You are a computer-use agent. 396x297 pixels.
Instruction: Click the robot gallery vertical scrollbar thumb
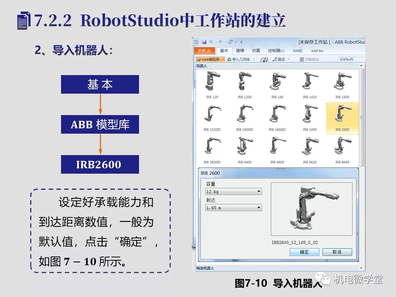point(361,117)
